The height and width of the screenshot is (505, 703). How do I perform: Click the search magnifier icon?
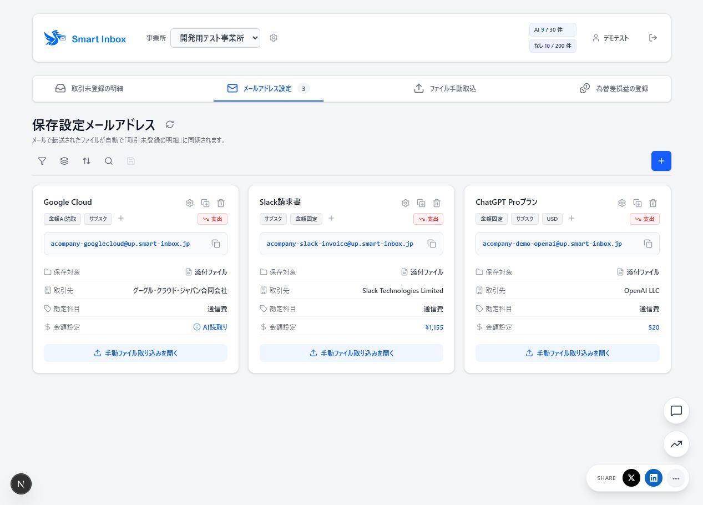[x=109, y=161]
